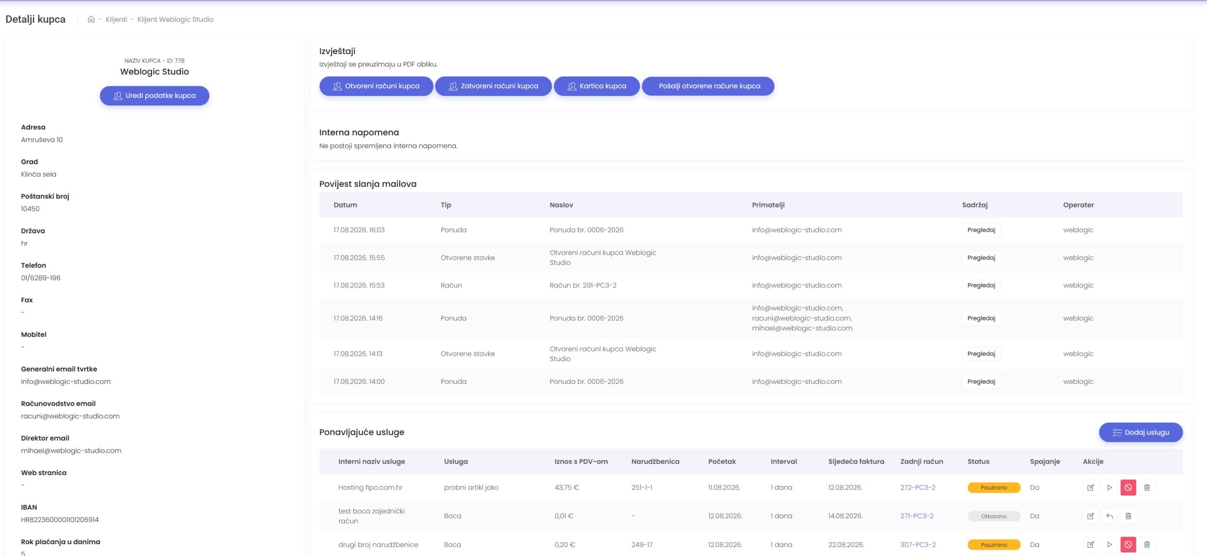The width and height of the screenshot is (1207, 556).
Task: Click the Status column header
Action: click(978, 462)
